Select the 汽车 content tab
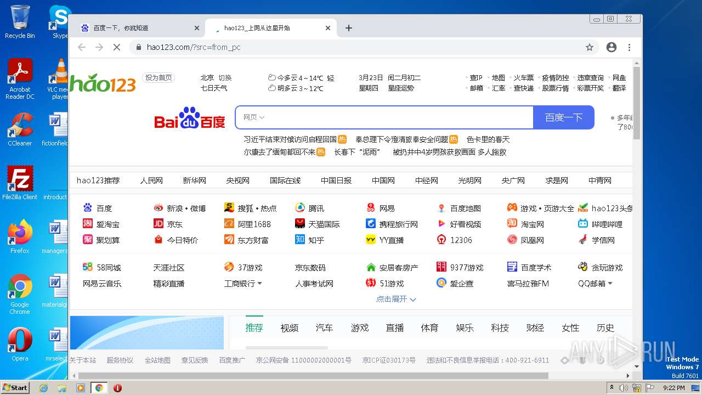This screenshot has width=702, height=395. [x=325, y=328]
